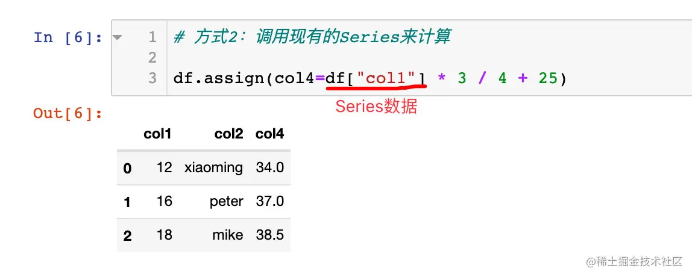Click the Chinese comment line in code

coord(312,37)
